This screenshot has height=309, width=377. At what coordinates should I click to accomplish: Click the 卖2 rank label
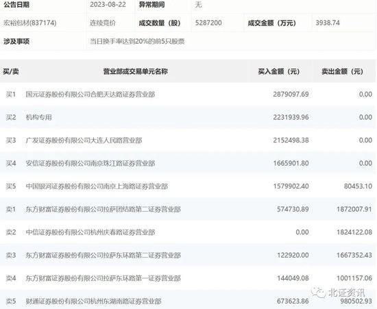point(11,232)
